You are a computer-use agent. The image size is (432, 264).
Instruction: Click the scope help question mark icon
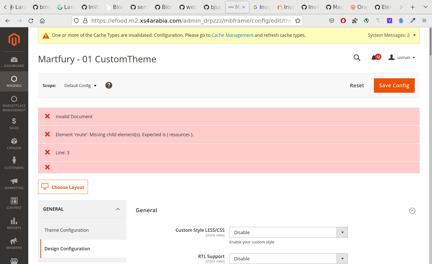[x=109, y=85]
